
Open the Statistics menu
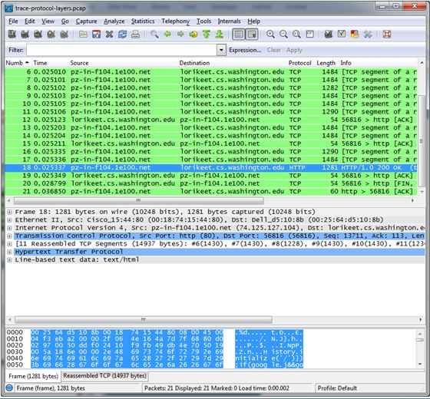click(x=143, y=21)
